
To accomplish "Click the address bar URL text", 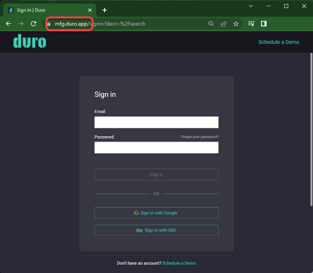I will pyautogui.click(x=100, y=24).
